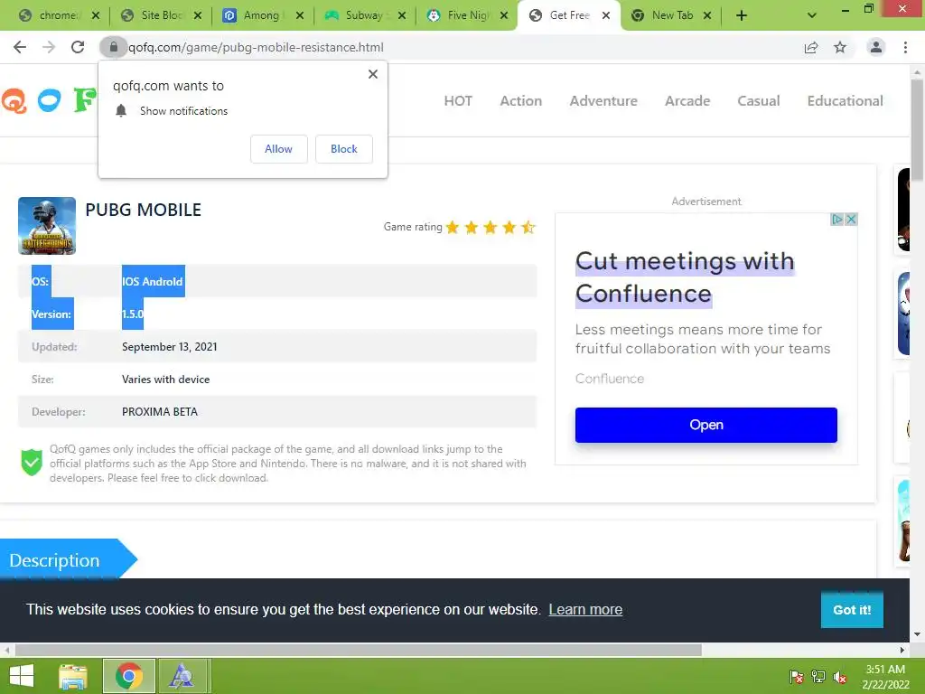
Task: Open the Windows Start menu
Action: pos(22,676)
